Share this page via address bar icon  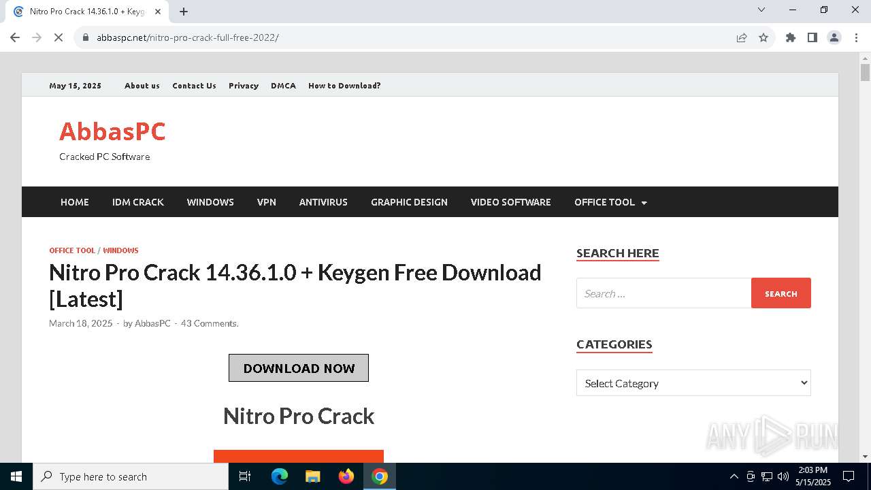pyautogui.click(x=742, y=37)
